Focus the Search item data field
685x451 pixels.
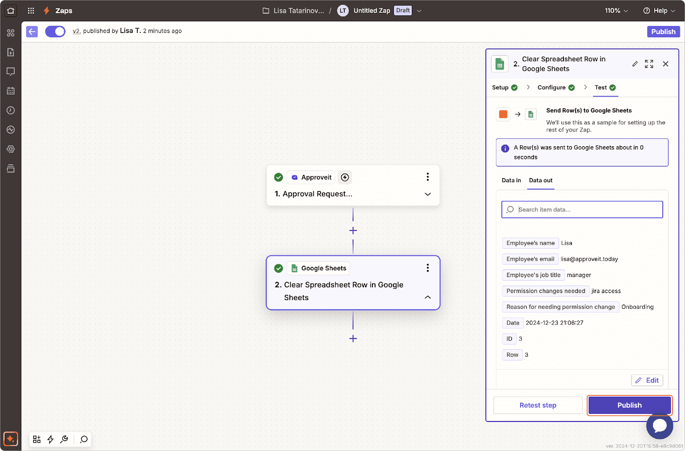pos(582,209)
